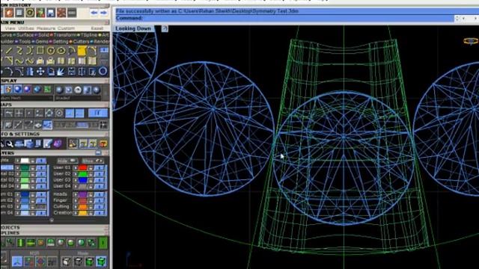479x269 pixels.
Task: Switch to the Measure tab
Action: coord(46,28)
